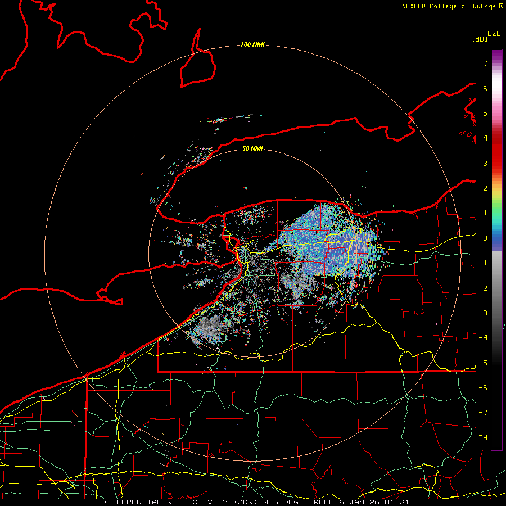Click the [dB] units label
This screenshot has height=506, width=506.
[x=480, y=39]
